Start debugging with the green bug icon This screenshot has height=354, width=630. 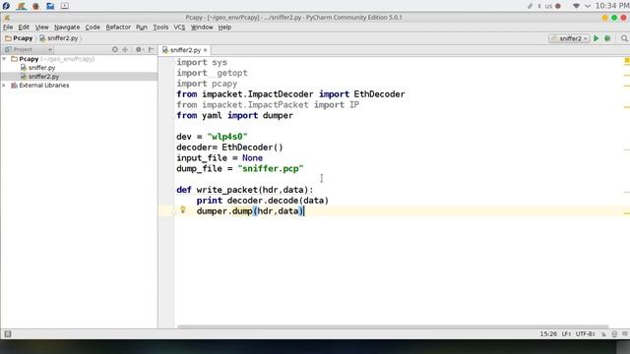tap(607, 38)
